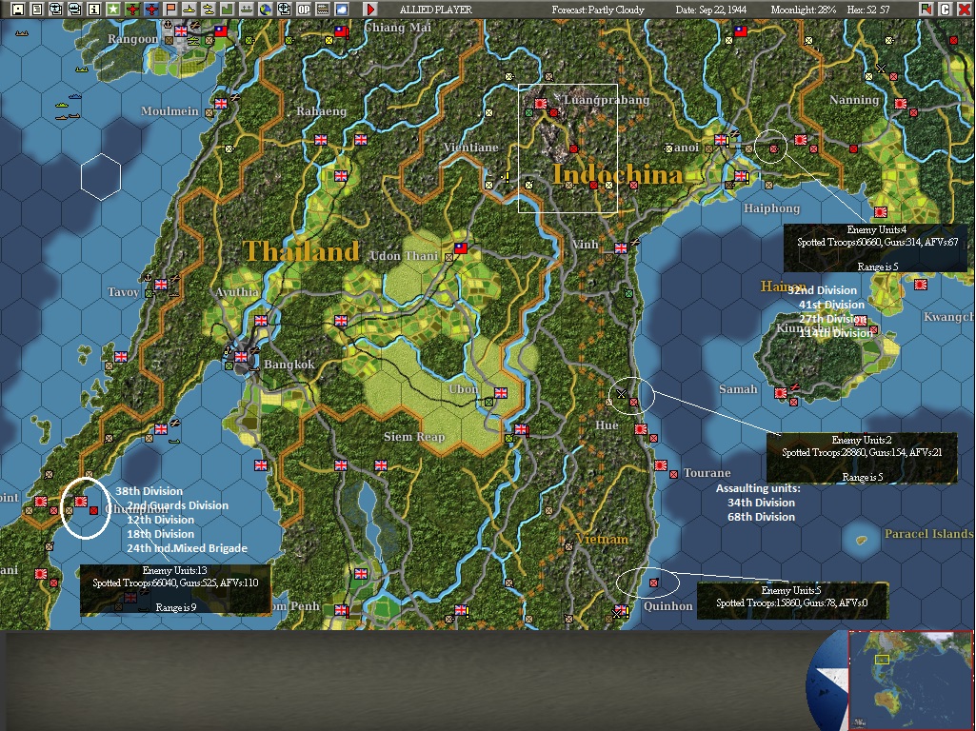Click the Date: Sep 22, 1944 text
The height and width of the screenshot is (731, 976).
pyautogui.click(x=711, y=10)
